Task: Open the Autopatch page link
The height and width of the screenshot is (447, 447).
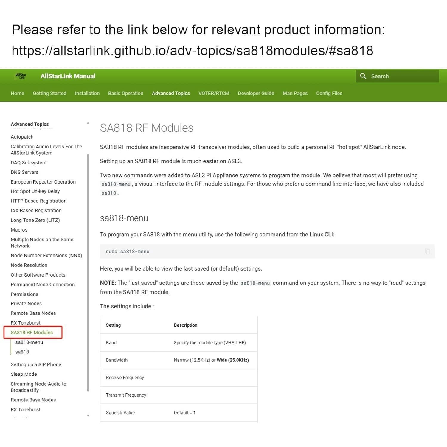Action: click(x=22, y=137)
